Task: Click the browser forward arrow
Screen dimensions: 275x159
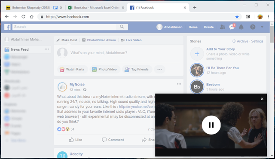Action: (15, 17)
